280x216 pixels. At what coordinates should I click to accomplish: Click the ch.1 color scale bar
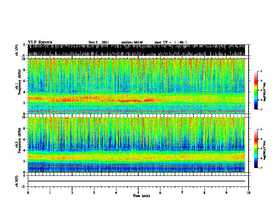[256, 90]
